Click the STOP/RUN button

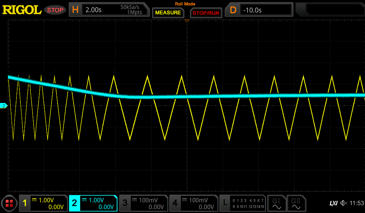206,13
